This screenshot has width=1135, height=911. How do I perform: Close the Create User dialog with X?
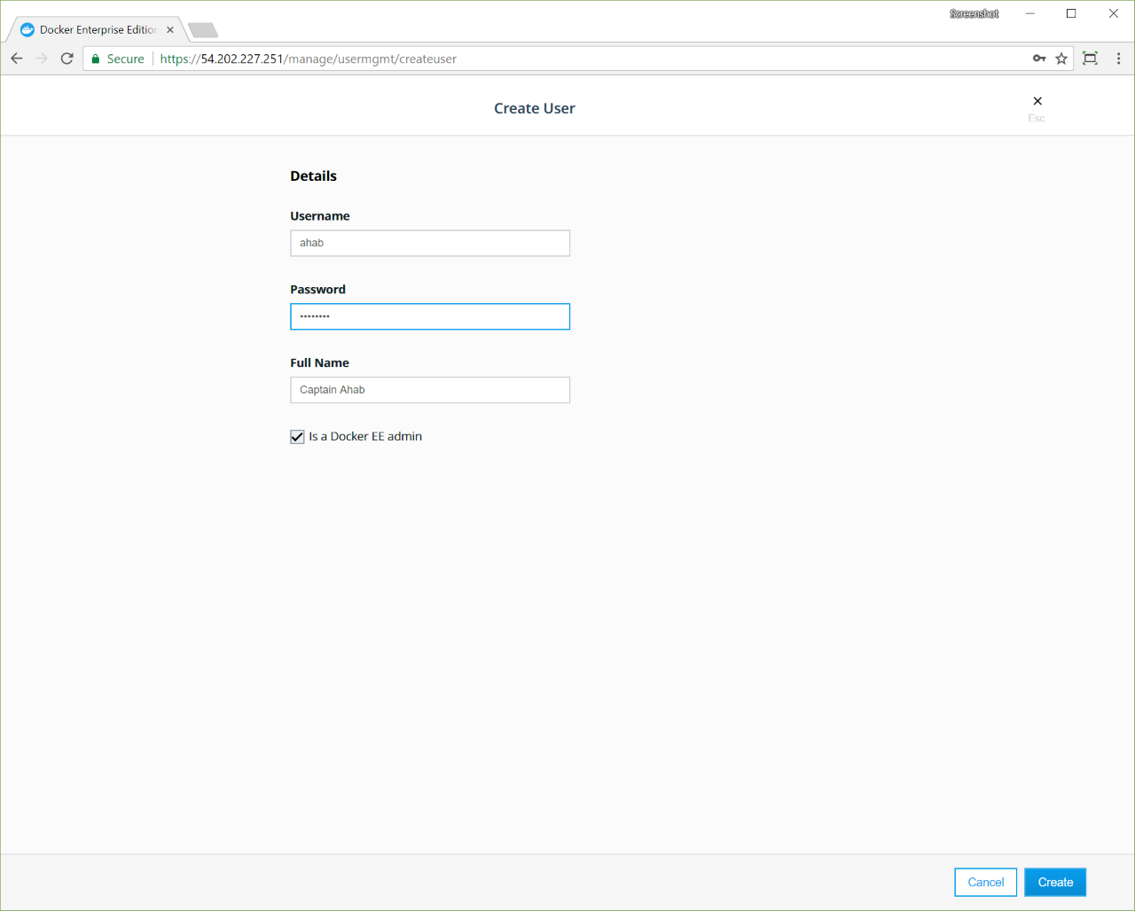[1037, 101]
